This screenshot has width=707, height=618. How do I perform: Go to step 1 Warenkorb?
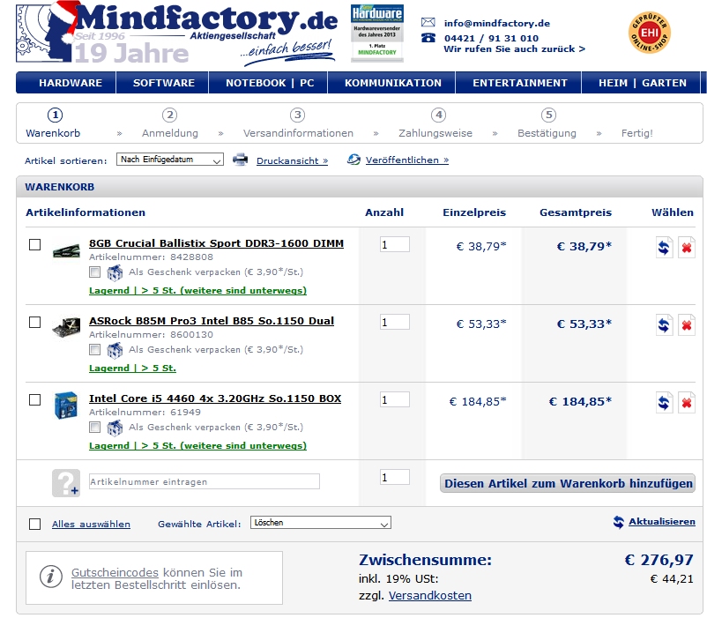pos(53,123)
